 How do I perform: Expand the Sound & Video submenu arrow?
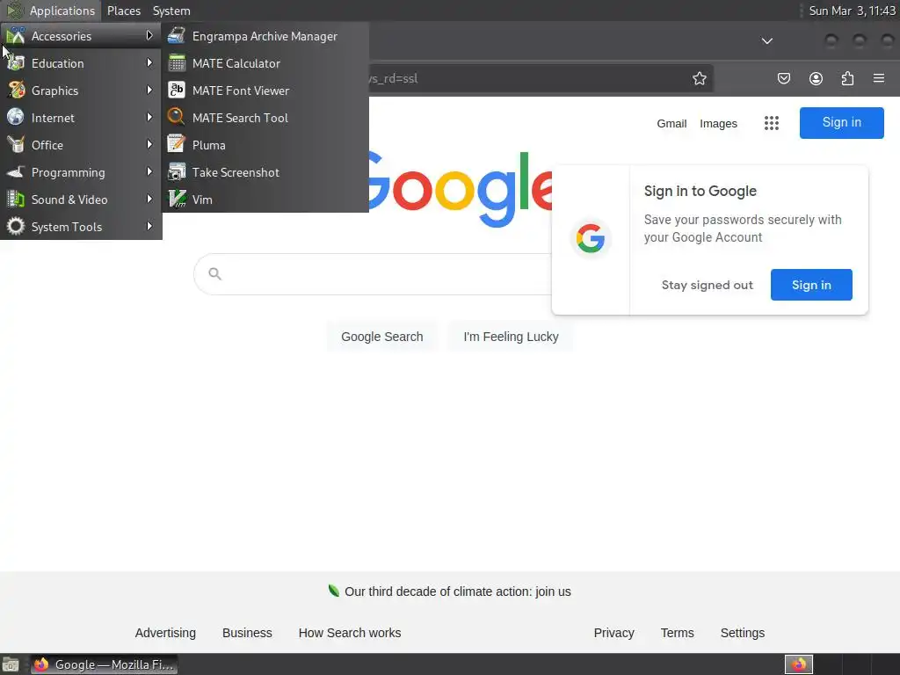149,199
